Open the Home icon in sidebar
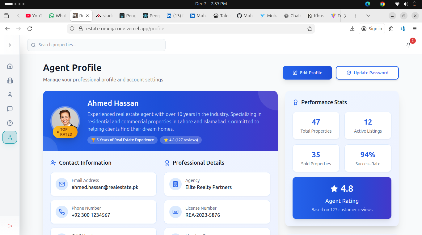 point(10,66)
